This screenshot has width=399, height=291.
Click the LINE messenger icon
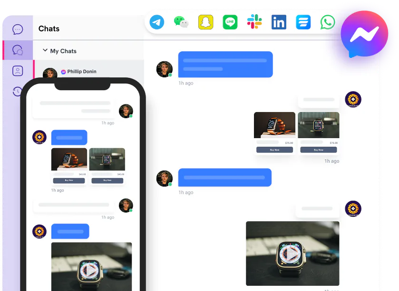230,22
